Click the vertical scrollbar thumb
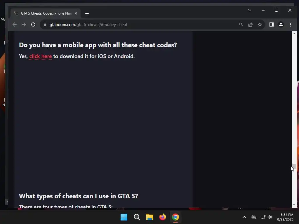Image resolution: width=299 pixels, height=224 pixels. click(294, 166)
